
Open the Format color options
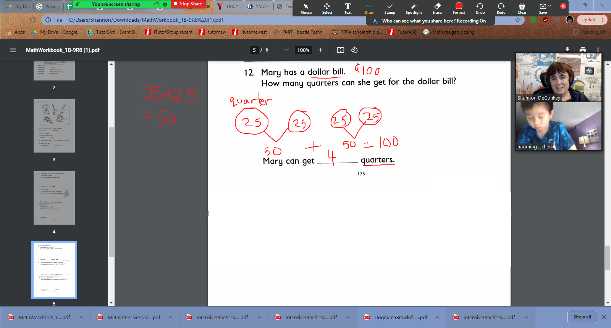coord(459,8)
